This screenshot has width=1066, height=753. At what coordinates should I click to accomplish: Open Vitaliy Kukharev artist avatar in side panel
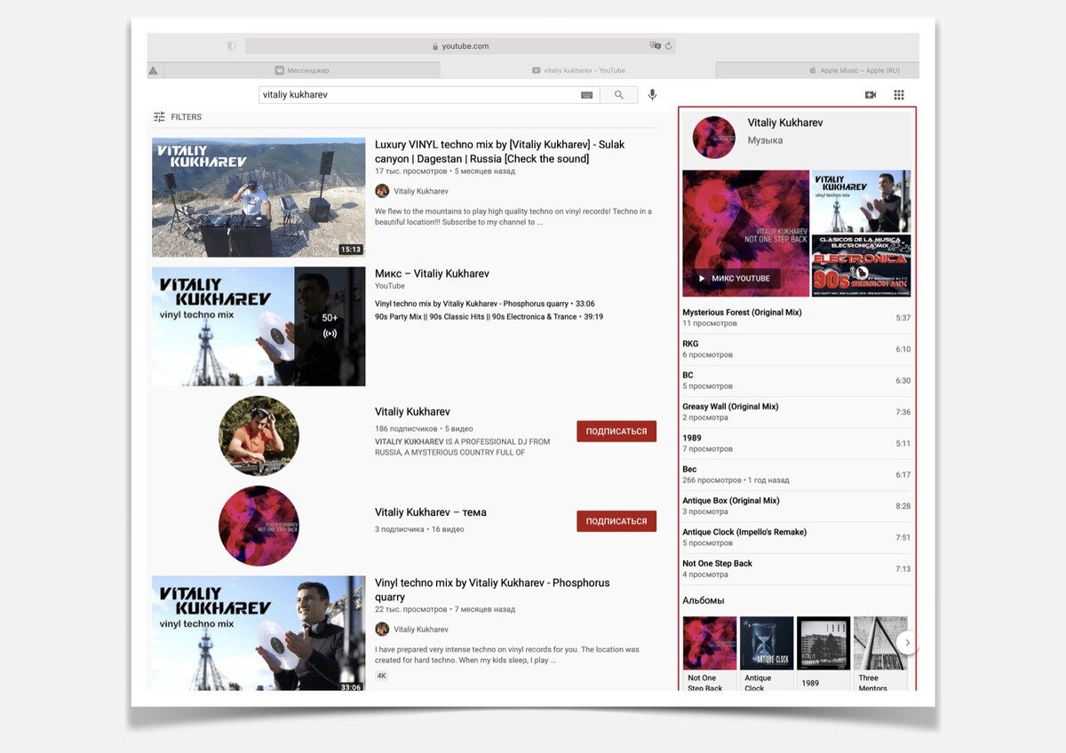(x=713, y=137)
